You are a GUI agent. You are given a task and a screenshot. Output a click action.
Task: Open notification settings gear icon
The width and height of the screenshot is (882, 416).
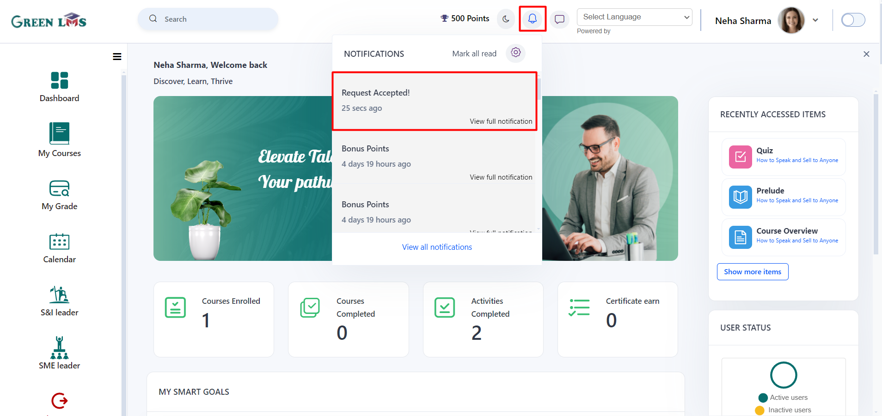516,53
